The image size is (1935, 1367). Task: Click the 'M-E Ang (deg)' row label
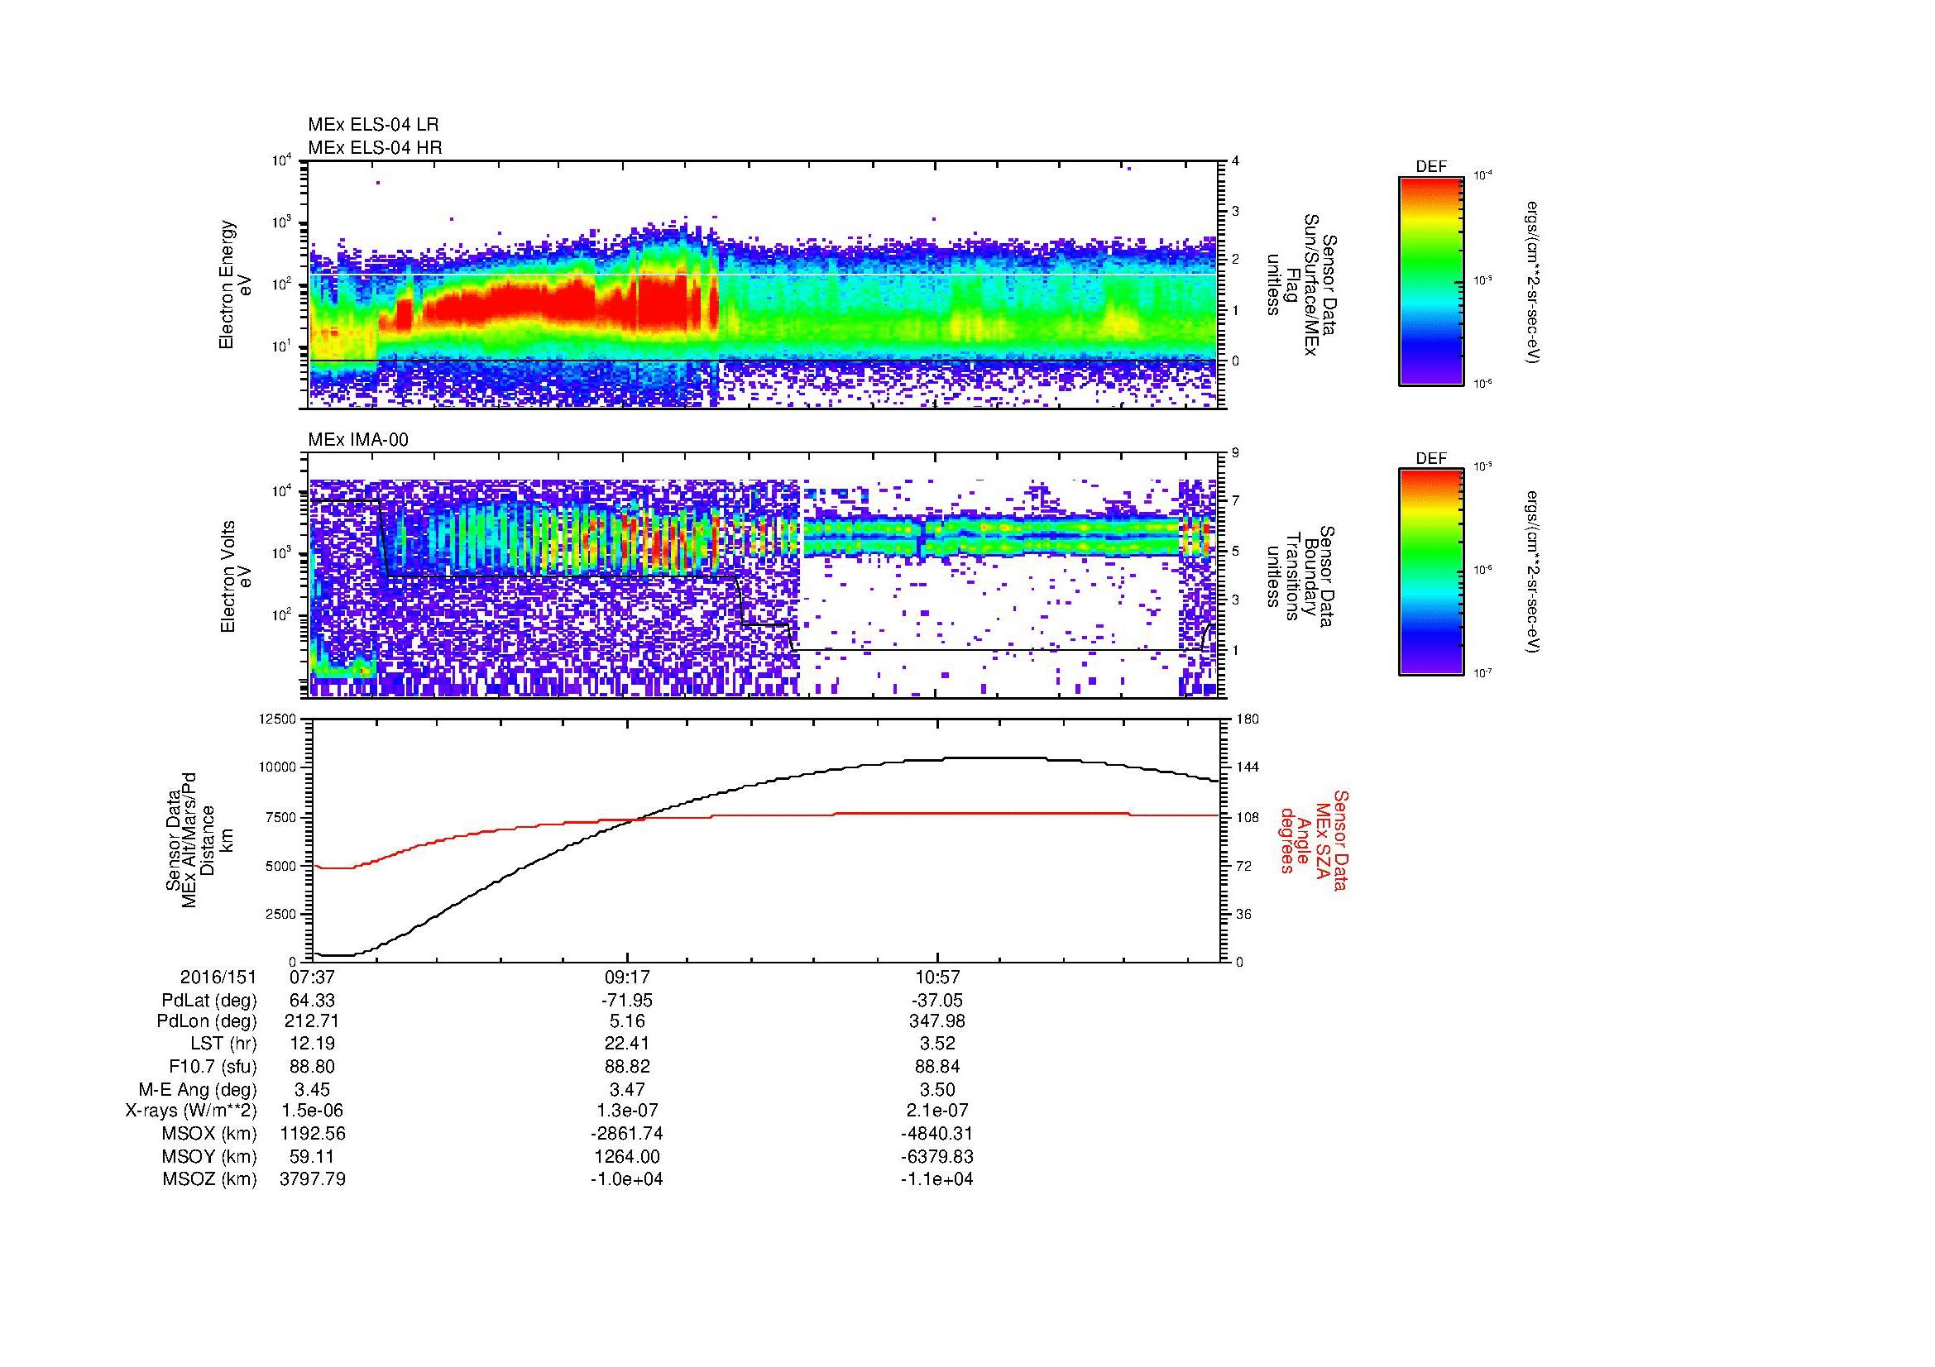point(197,1089)
